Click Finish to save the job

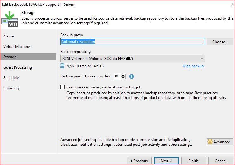coord(193,161)
